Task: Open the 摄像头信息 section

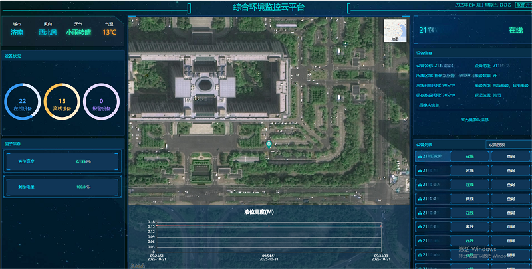Action: 429,105
